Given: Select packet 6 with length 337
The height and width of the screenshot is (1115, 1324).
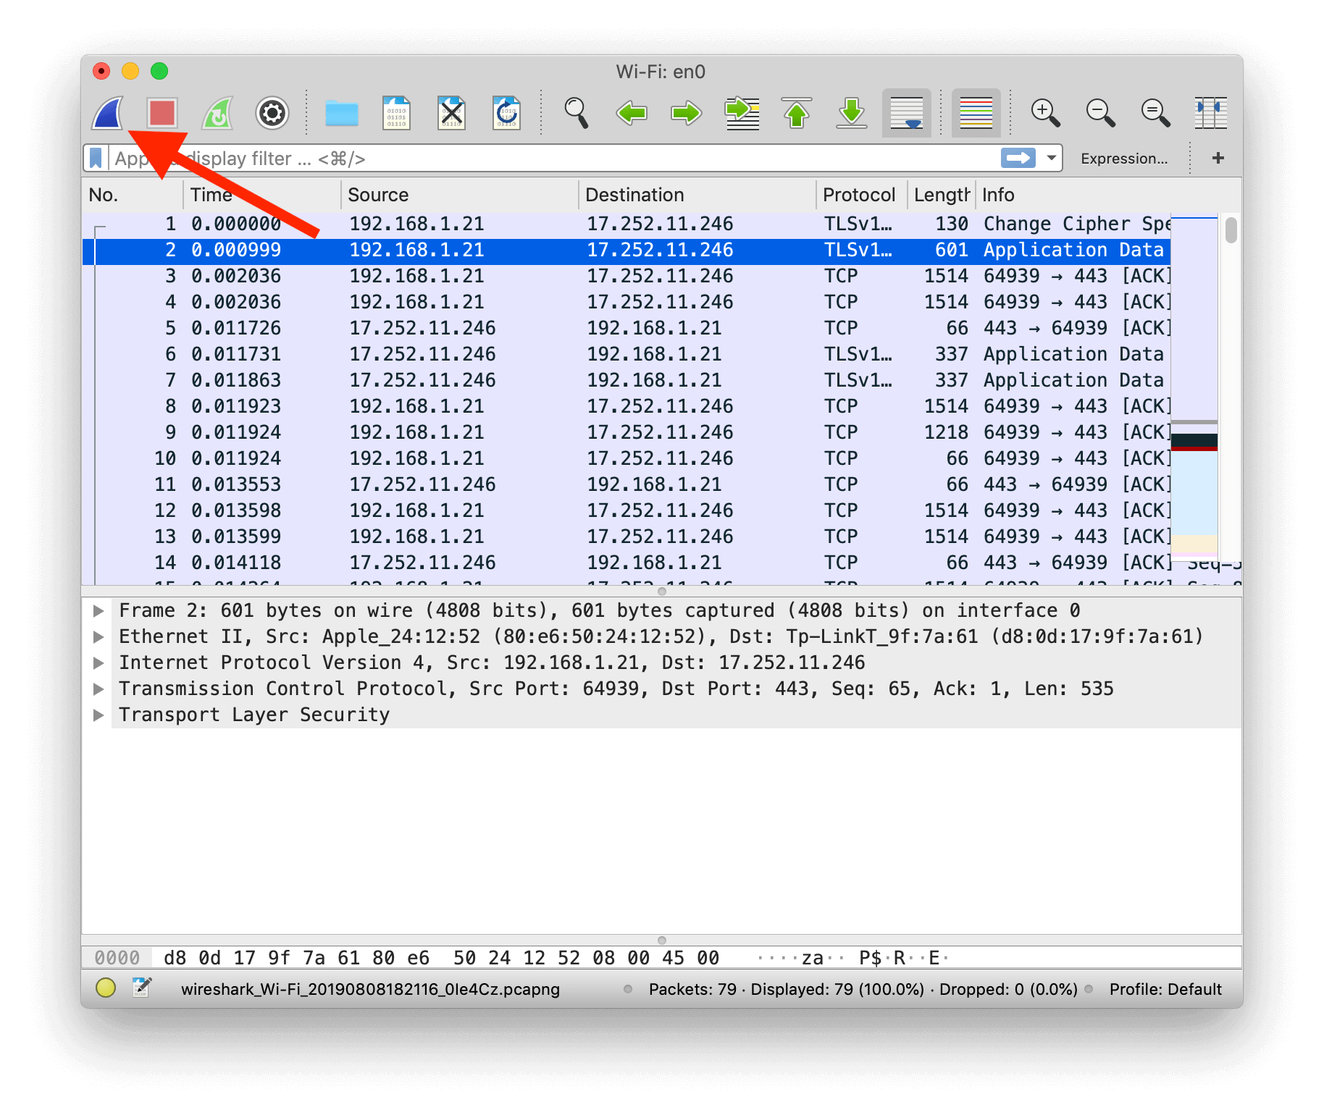Looking at the screenshot, I should 626,354.
